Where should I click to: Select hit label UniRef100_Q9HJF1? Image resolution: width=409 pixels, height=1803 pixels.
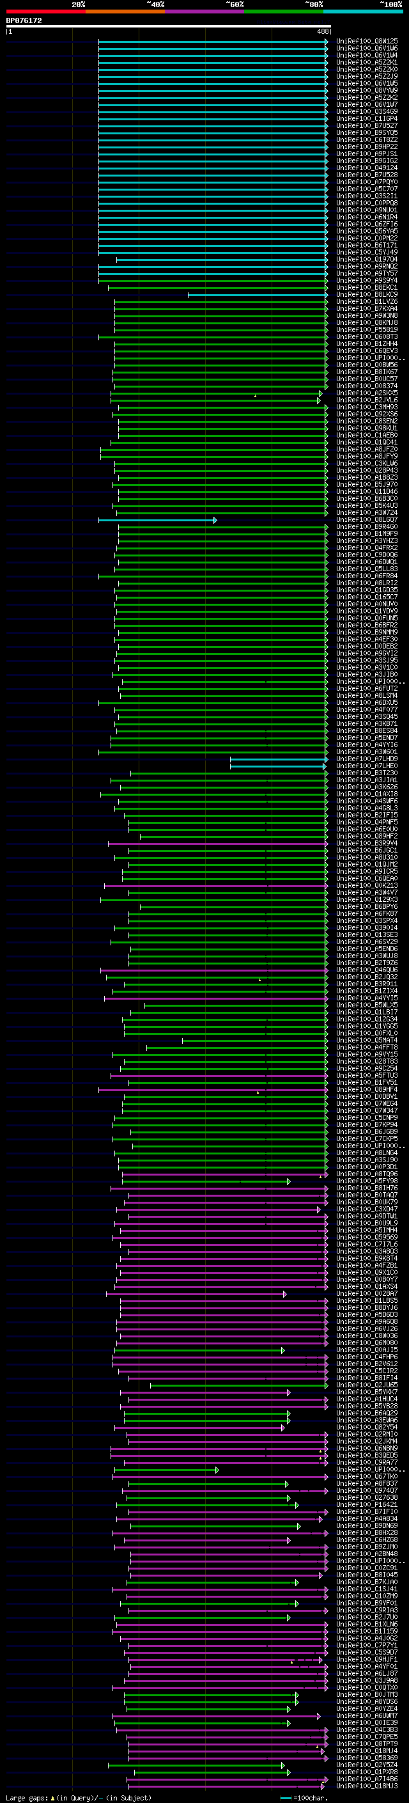[x=366, y=1660]
